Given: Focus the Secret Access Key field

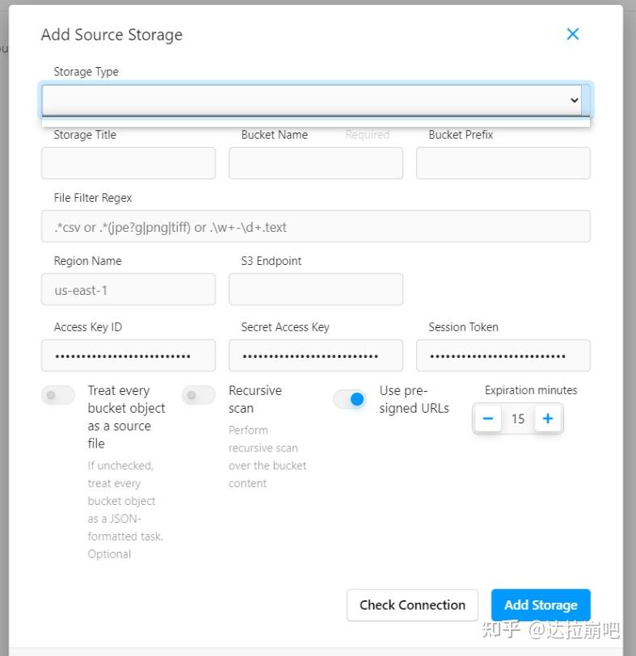Looking at the screenshot, I should pyautogui.click(x=316, y=355).
